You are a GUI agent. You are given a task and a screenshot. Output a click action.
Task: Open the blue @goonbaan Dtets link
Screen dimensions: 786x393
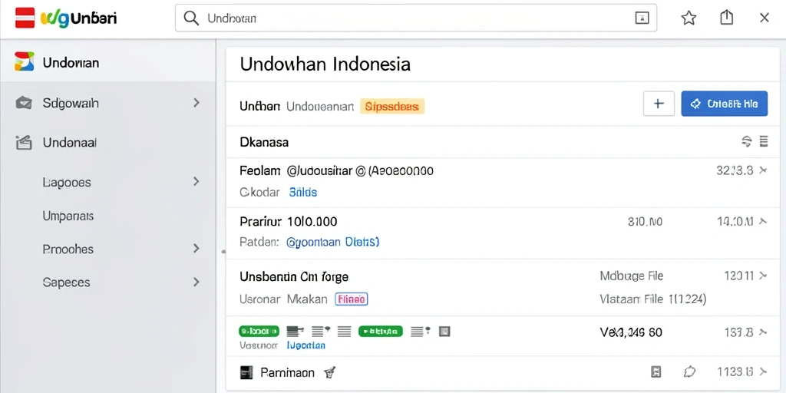pyautogui.click(x=332, y=242)
